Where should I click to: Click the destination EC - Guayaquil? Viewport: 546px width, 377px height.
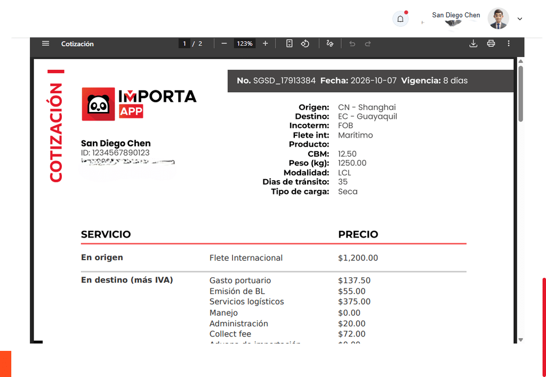pyautogui.click(x=367, y=116)
